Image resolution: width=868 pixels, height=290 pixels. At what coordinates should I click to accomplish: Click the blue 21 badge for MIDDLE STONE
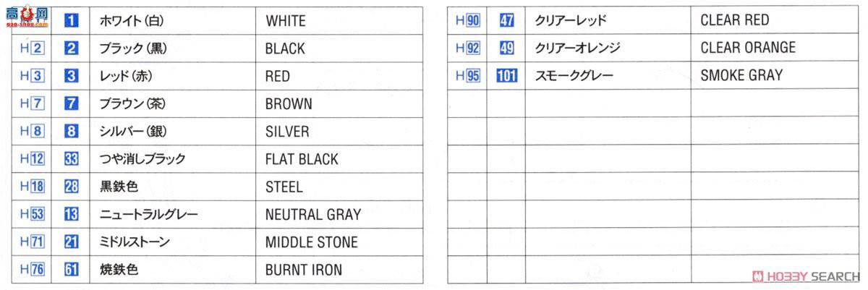pos(71,242)
